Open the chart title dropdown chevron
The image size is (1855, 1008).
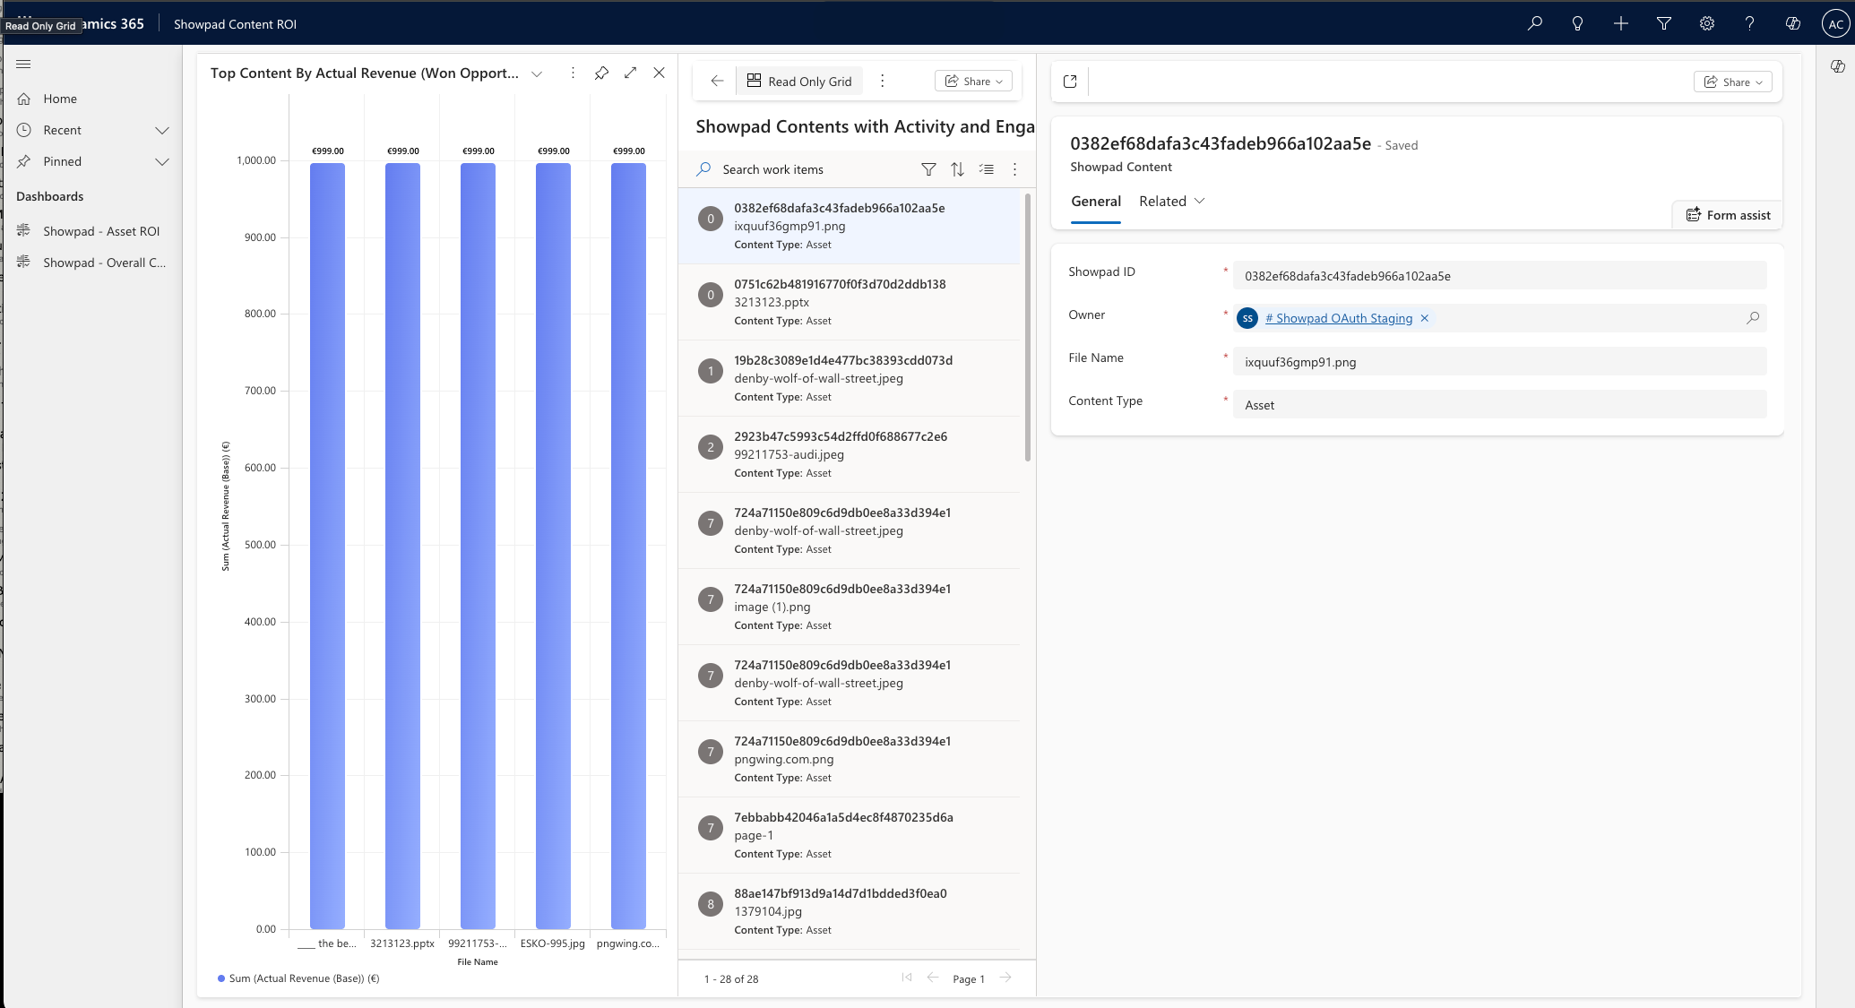537,73
